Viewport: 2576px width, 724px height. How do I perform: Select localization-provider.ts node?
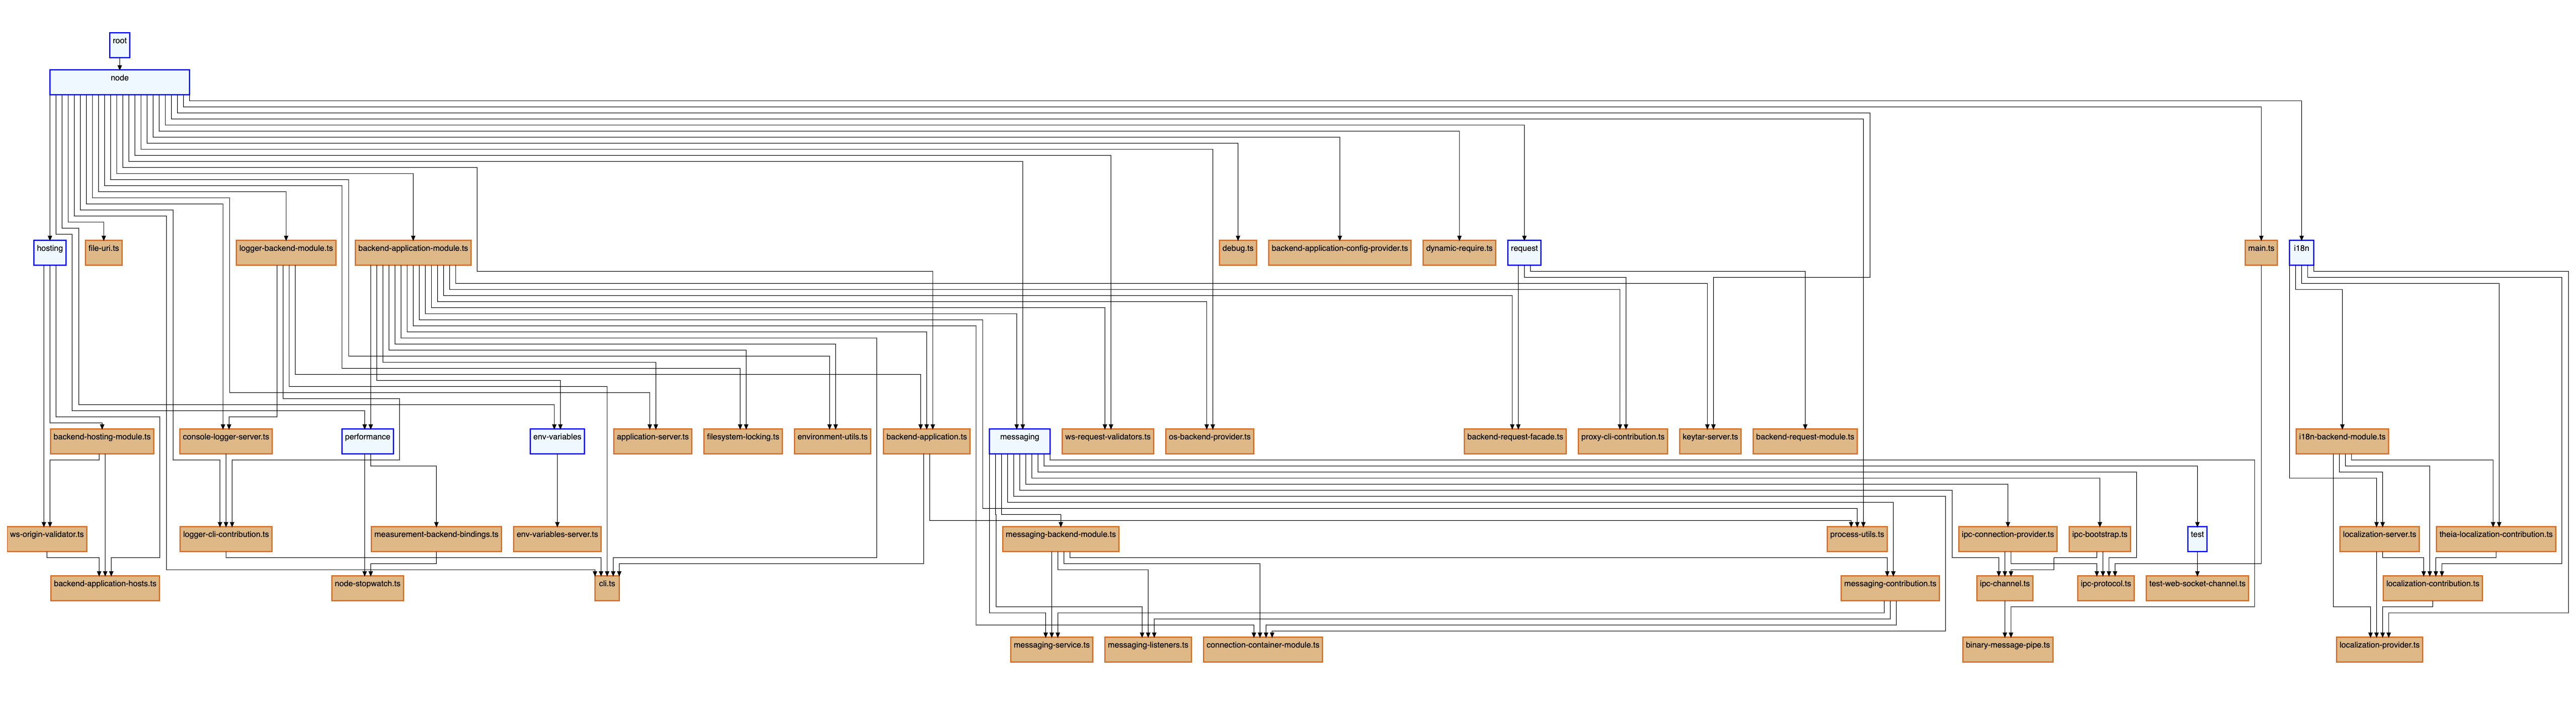[2379, 649]
